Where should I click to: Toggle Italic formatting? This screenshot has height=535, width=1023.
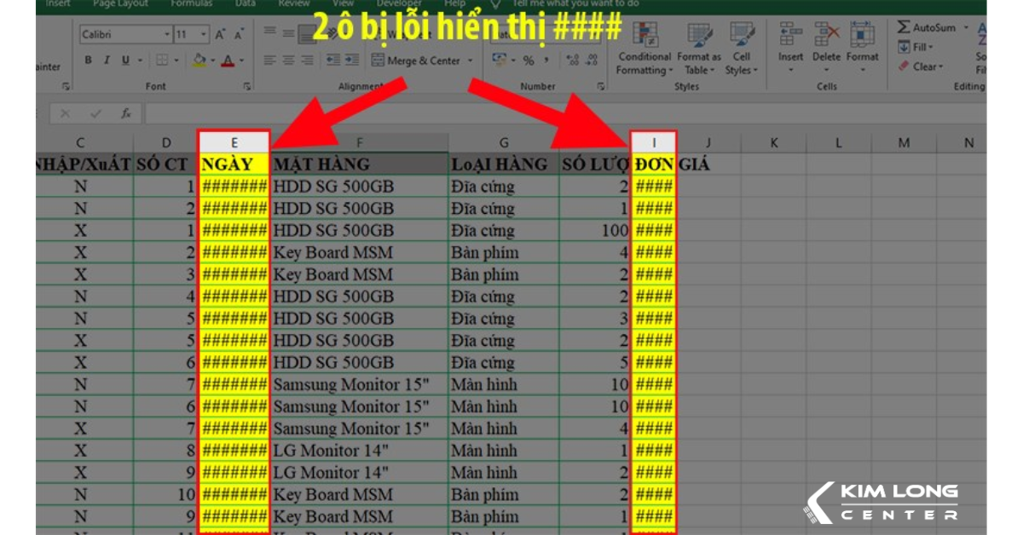(107, 60)
